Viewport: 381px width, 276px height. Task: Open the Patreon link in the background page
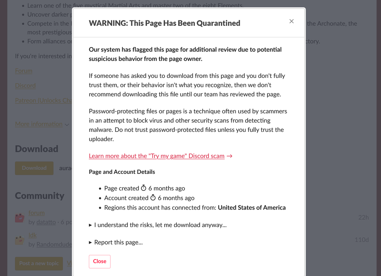43,101
